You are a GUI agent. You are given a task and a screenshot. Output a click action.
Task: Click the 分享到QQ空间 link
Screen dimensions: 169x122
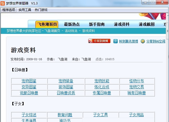coord(156,41)
